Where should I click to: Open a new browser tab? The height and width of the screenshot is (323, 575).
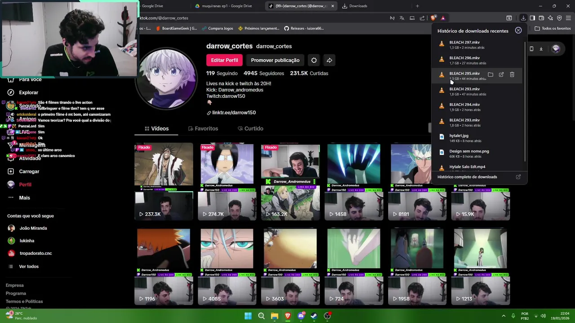417,6
